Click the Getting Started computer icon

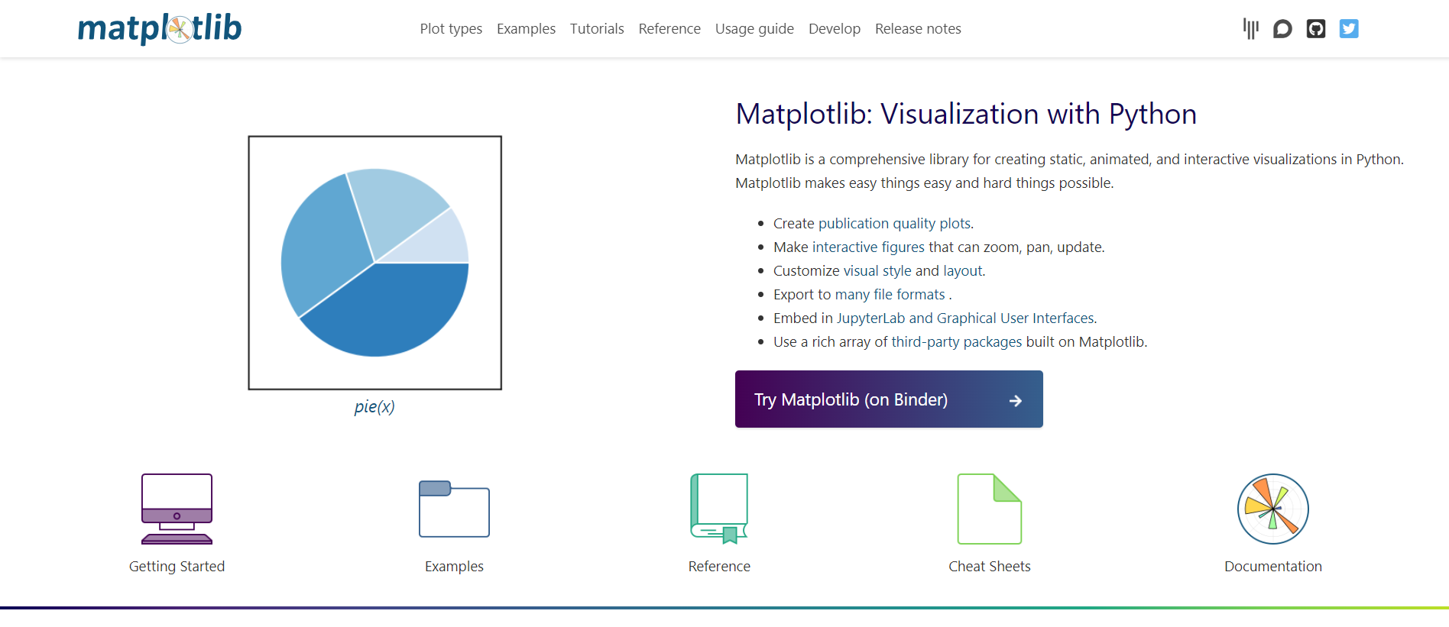[177, 509]
